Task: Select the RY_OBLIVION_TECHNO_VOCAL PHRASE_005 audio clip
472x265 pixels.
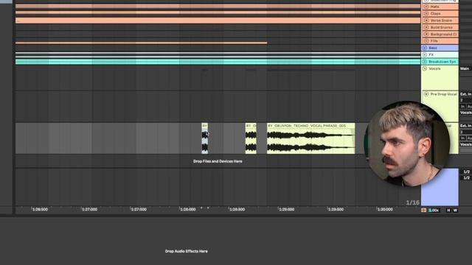Action: (310, 138)
